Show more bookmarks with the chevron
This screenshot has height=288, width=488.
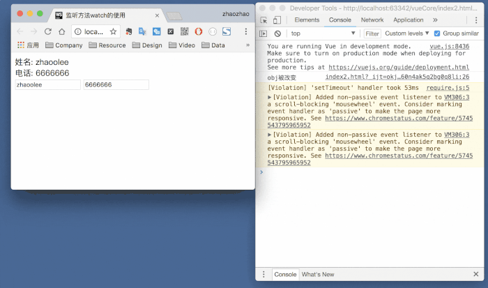247,45
